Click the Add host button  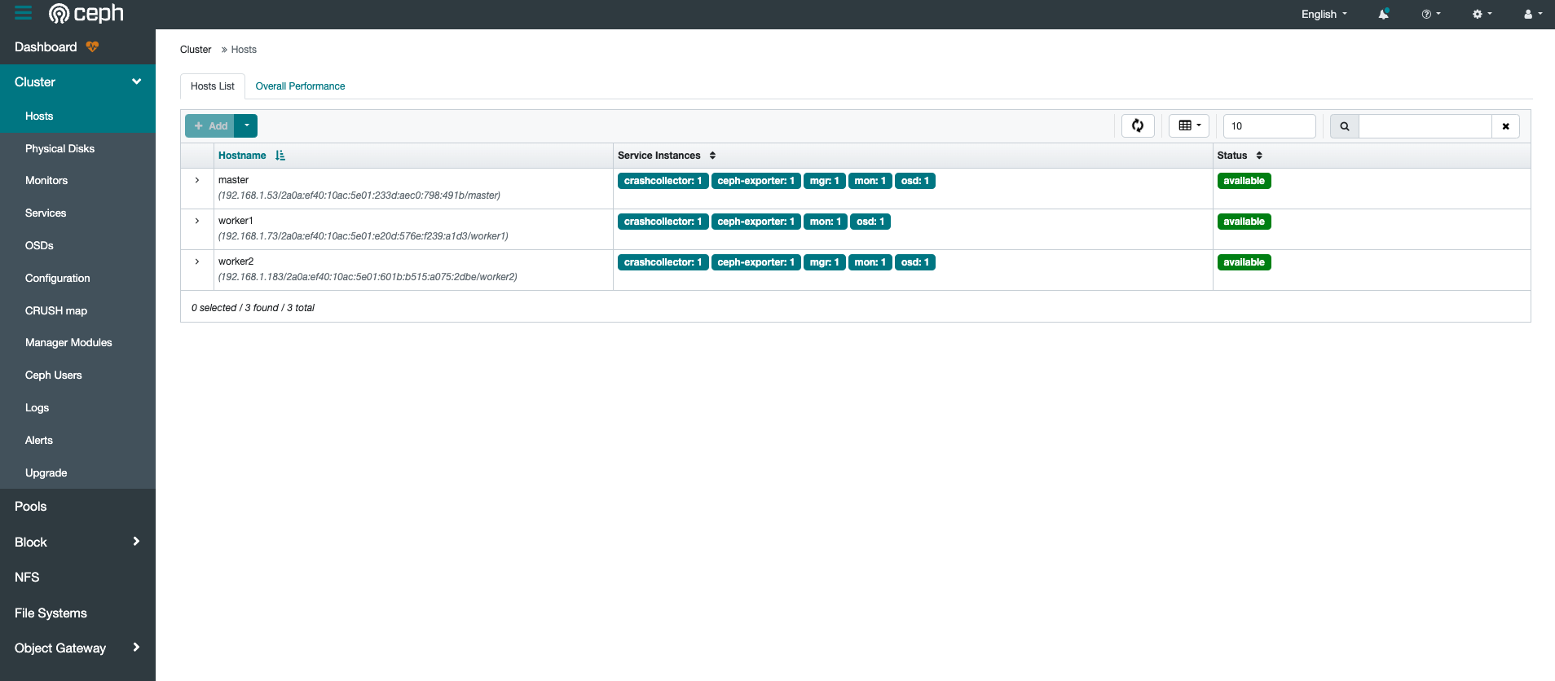(x=210, y=125)
